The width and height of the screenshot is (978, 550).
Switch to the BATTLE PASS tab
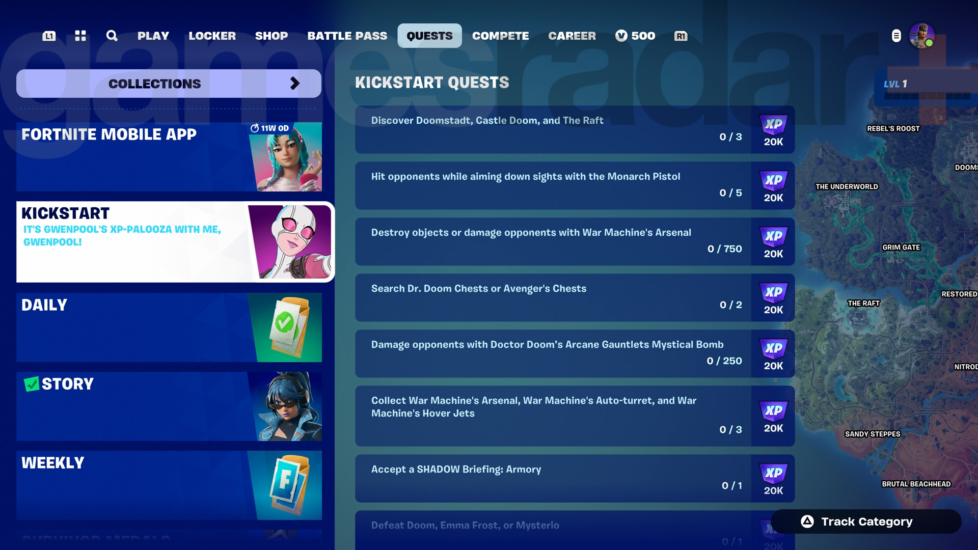tap(346, 36)
